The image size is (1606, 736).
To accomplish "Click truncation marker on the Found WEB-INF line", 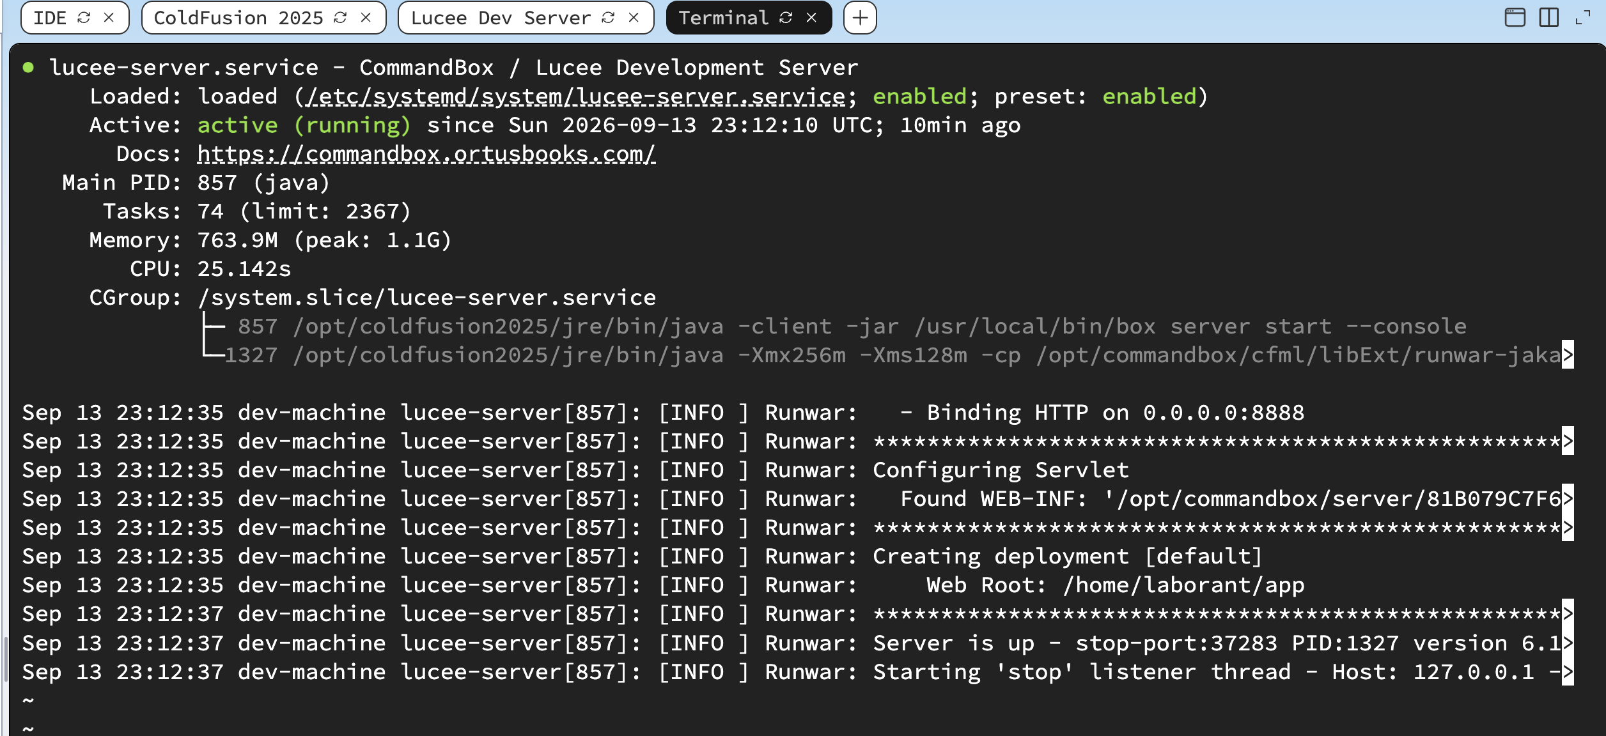I will [1568, 499].
